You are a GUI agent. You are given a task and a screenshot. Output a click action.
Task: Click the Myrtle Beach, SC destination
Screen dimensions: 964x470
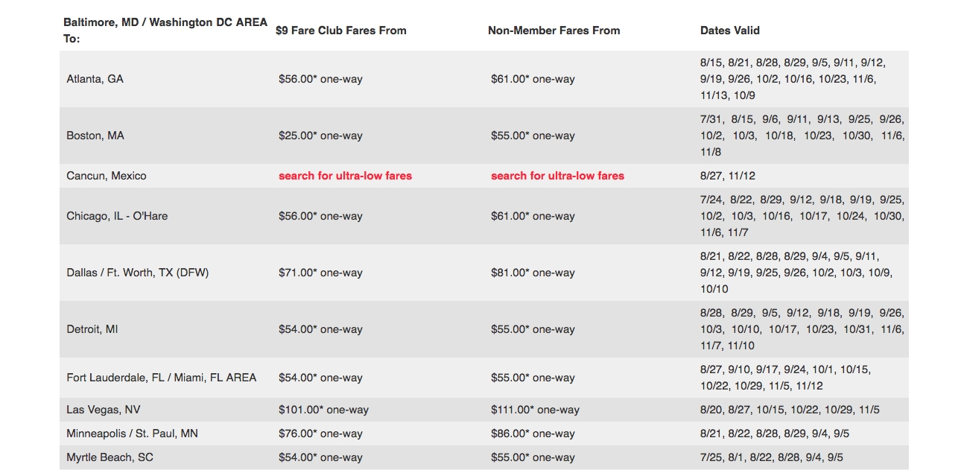click(x=110, y=457)
